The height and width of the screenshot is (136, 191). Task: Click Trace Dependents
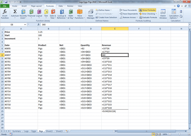[x=129, y=14]
